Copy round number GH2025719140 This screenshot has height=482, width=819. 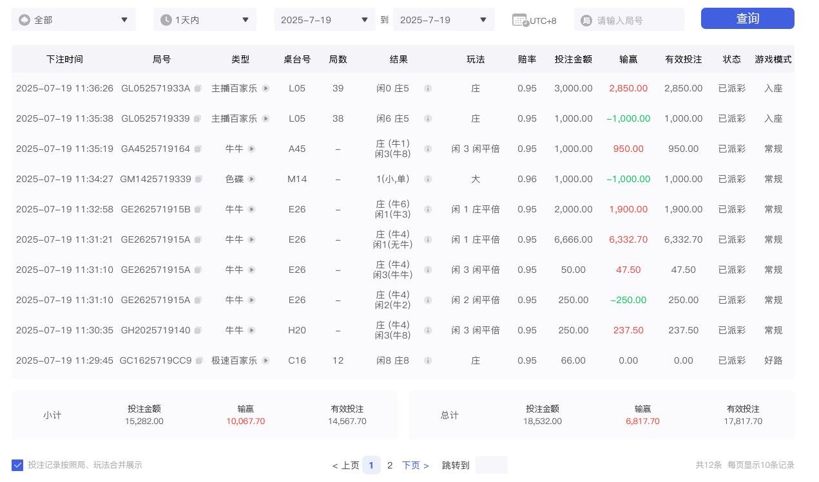point(198,331)
